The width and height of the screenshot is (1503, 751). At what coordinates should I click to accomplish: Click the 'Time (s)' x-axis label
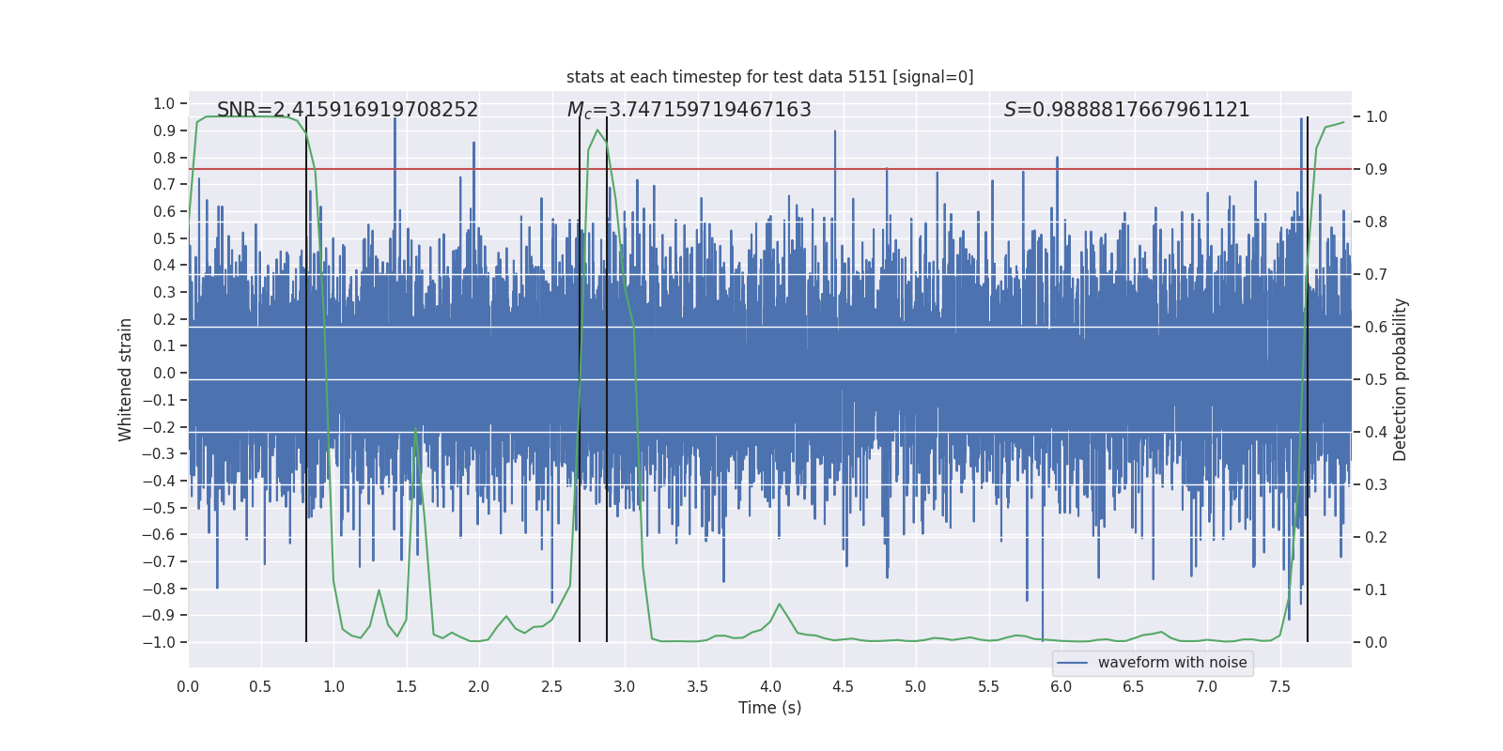click(769, 708)
